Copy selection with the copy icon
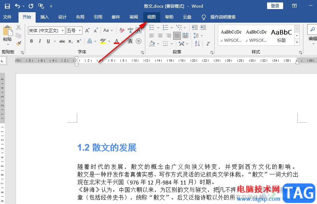The width and height of the screenshot is (317, 204). click(x=19, y=36)
